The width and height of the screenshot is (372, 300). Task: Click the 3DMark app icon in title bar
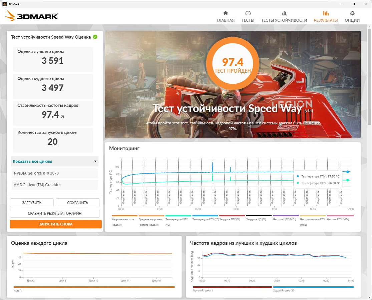point(5,4)
